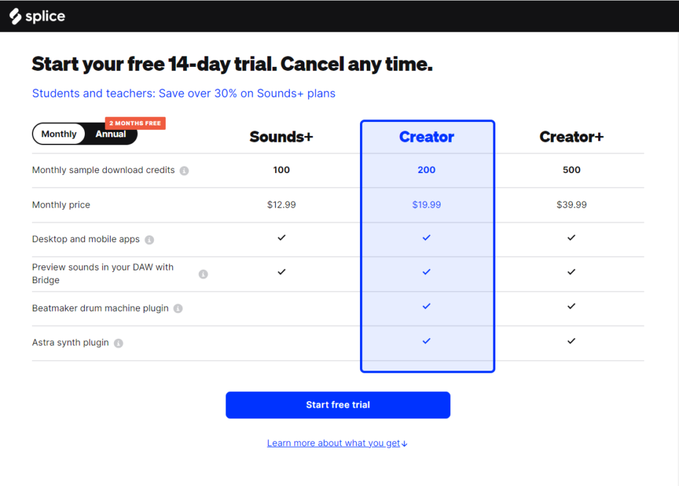Click Creator+ checkmark for Beatmaker drum machine

click(572, 306)
